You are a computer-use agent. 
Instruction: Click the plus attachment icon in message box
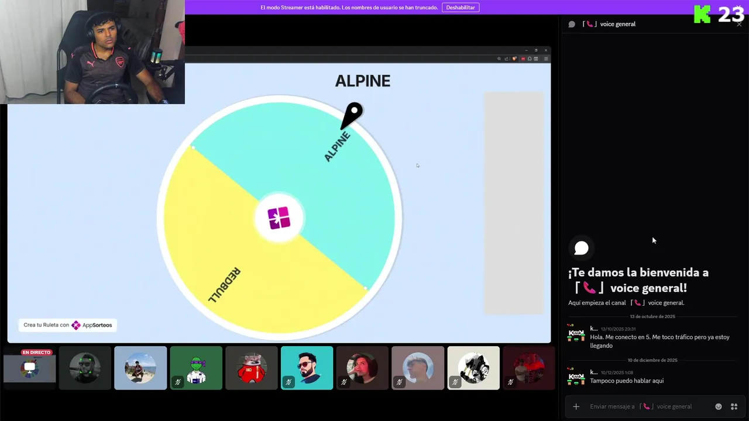click(x=576, y=406)
